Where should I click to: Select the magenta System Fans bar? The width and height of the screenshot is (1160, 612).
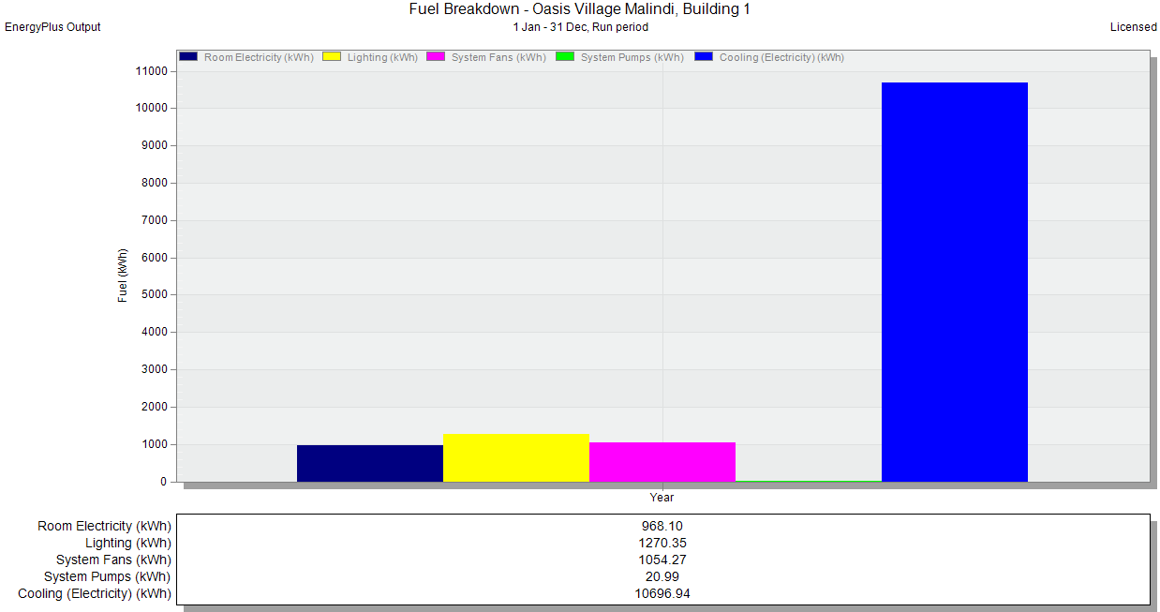tap(662, 462)
